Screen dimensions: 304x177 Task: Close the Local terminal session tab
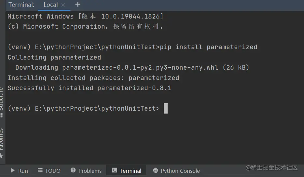63,5
